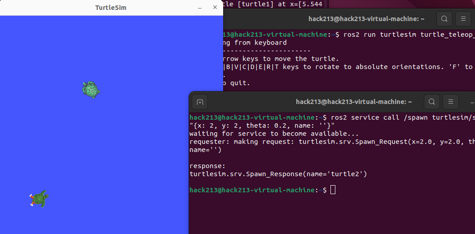Viewport: 475px width, 234px height.
Task: Click the 'ng from keyboard' line
Action: 255,43
